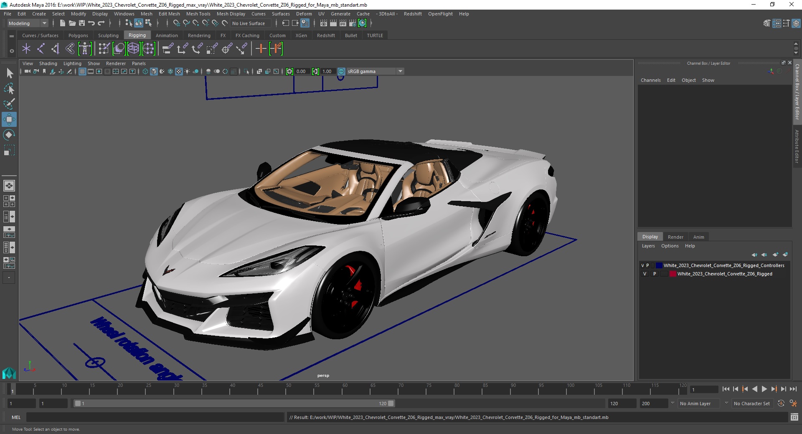Open the shelf options menu icon
Image resolution: width=802 pixels, height=434 pixels.
click(x=12, y=51)
